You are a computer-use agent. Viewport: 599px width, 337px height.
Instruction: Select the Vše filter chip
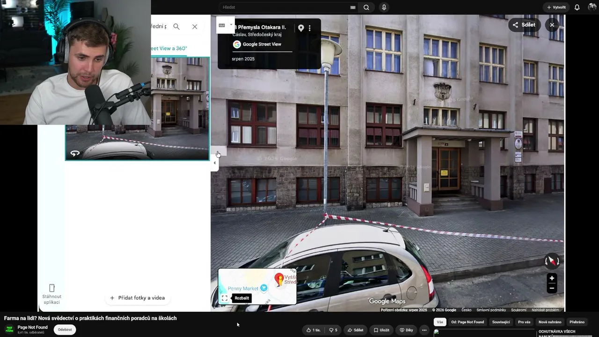[x=440, y=322]
